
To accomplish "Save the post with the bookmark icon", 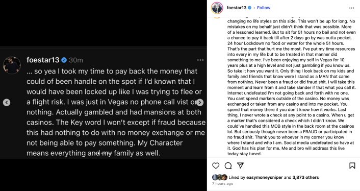I will click(x=352, y=165).
